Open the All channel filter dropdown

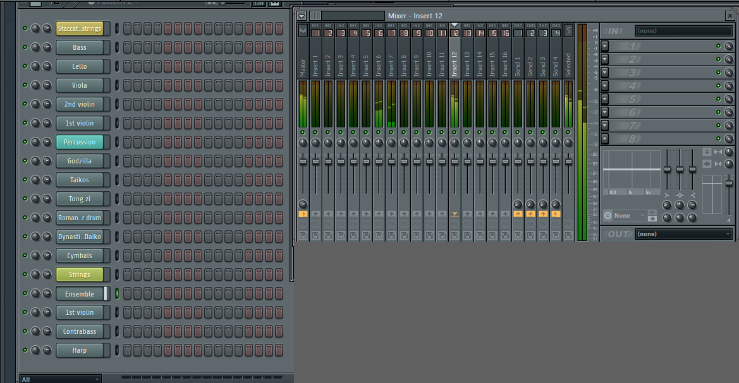(x=60, y=379)
